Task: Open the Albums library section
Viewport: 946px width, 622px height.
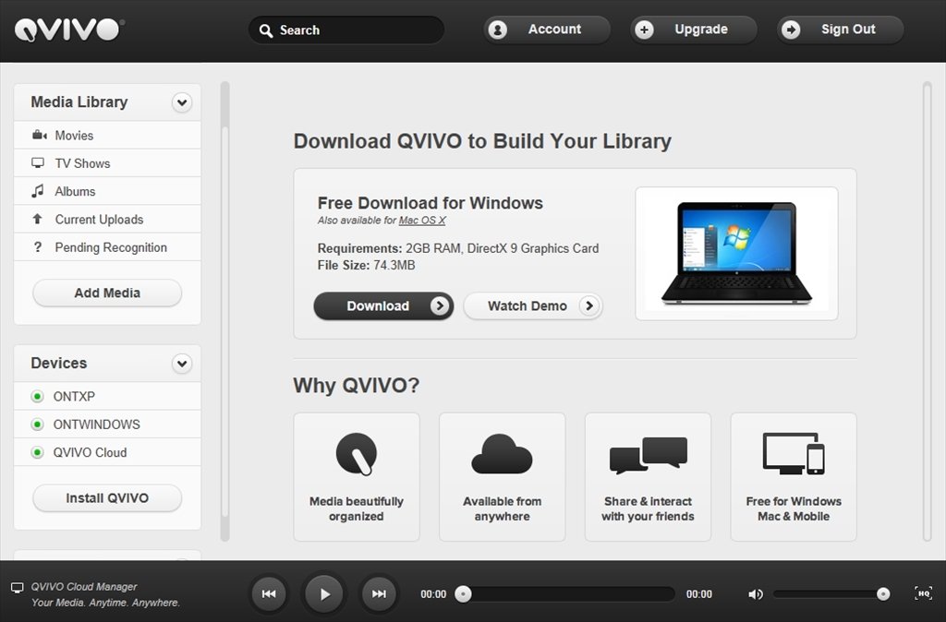Action: tap(107, 191)
